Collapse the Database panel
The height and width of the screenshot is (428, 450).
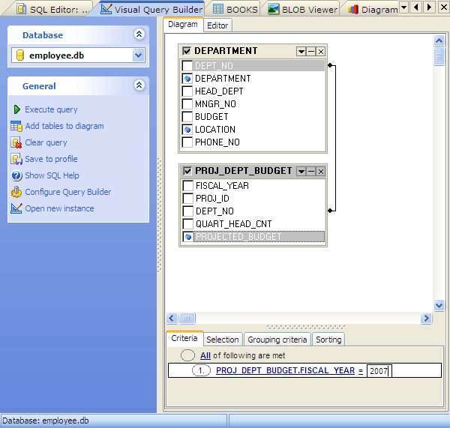coord(139,34)
